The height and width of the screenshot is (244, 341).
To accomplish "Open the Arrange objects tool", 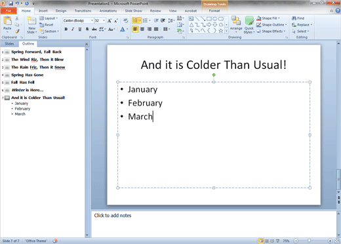I will click(x=236, y=24).
